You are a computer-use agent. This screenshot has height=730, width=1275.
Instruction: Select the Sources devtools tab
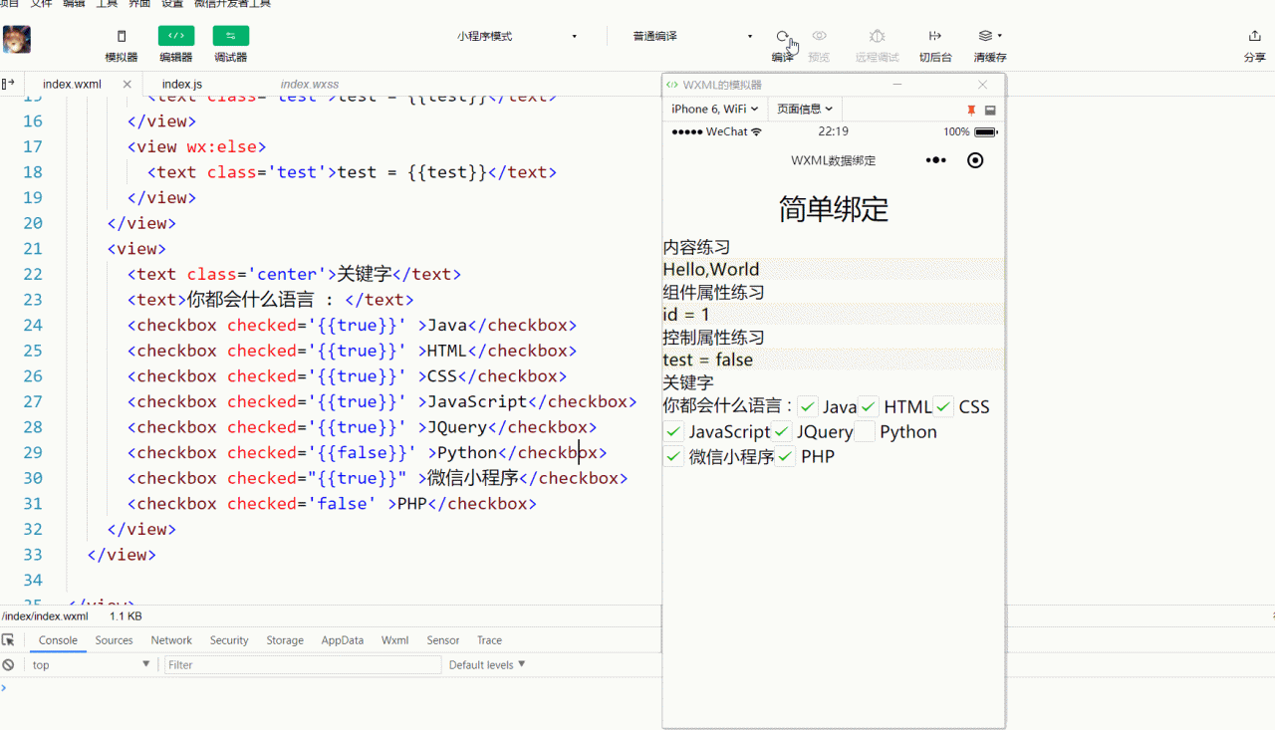114,640
